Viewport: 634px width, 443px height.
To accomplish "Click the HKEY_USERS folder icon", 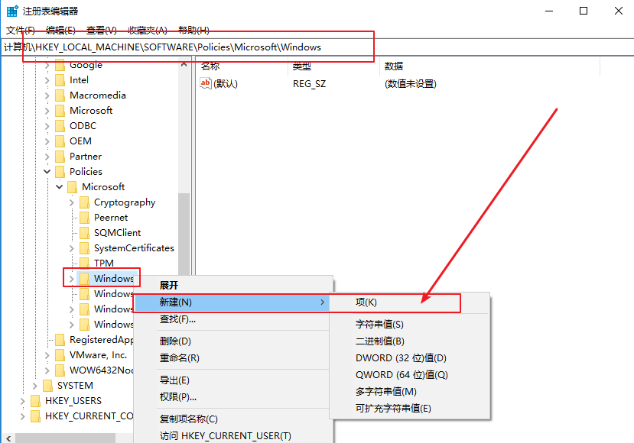I will [x=35, y=401].
